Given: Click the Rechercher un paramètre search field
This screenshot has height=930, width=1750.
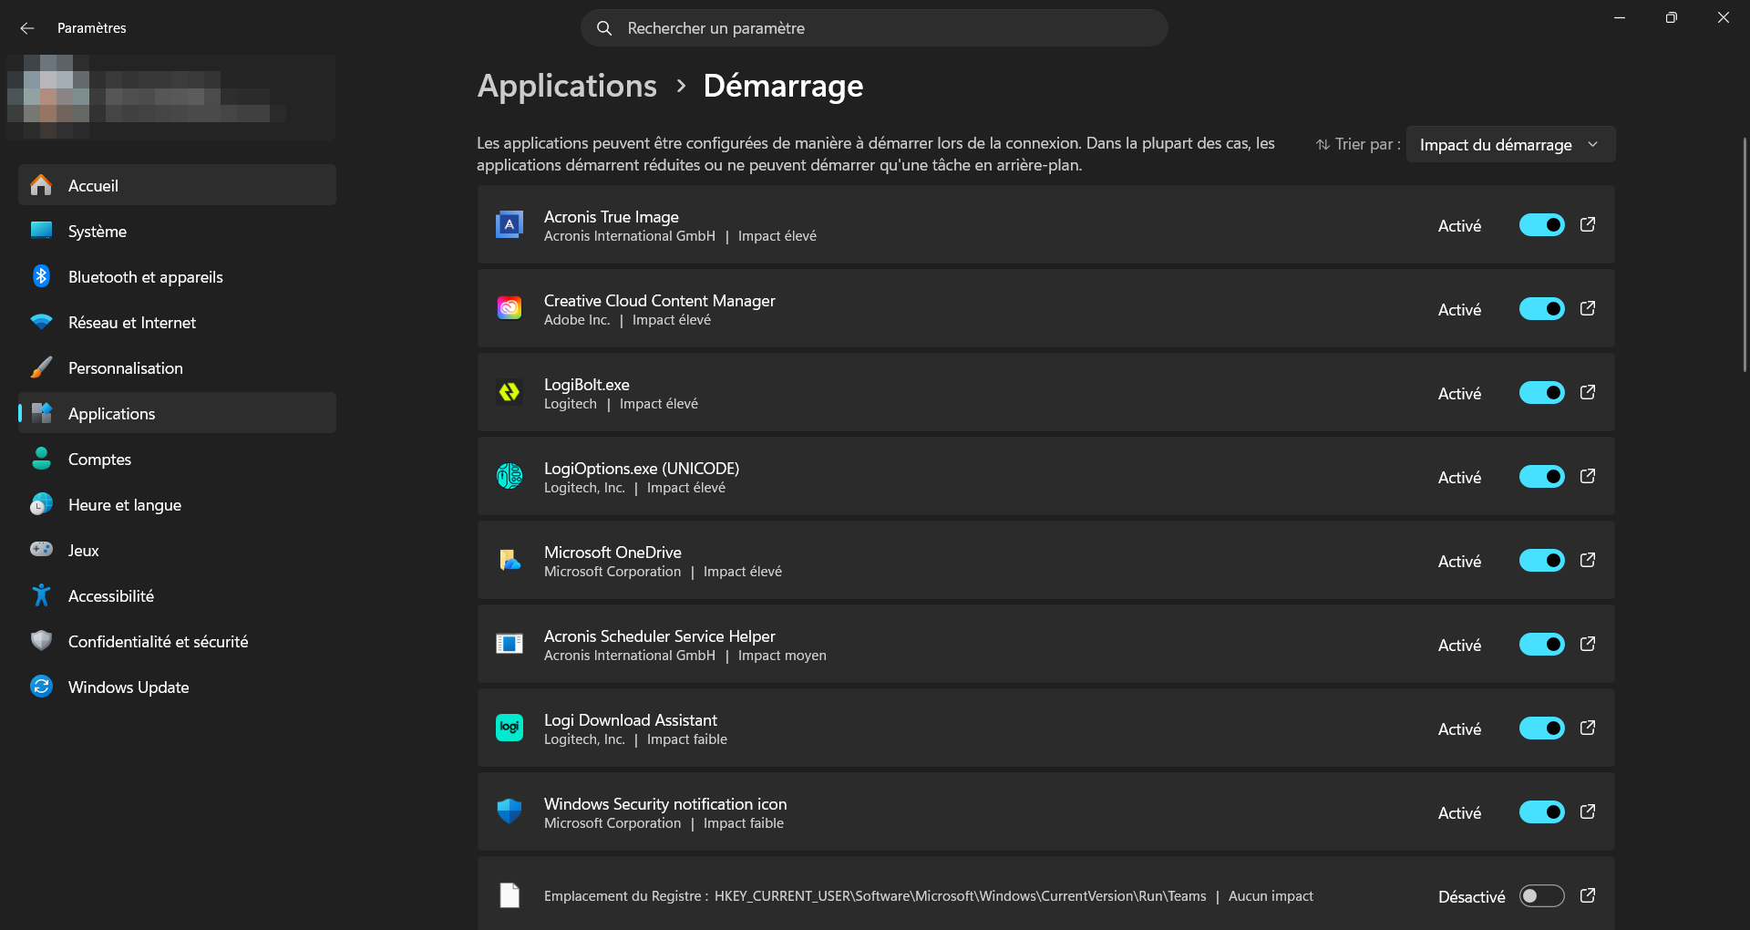Looking at the screenshot, I should coord(874,28).
